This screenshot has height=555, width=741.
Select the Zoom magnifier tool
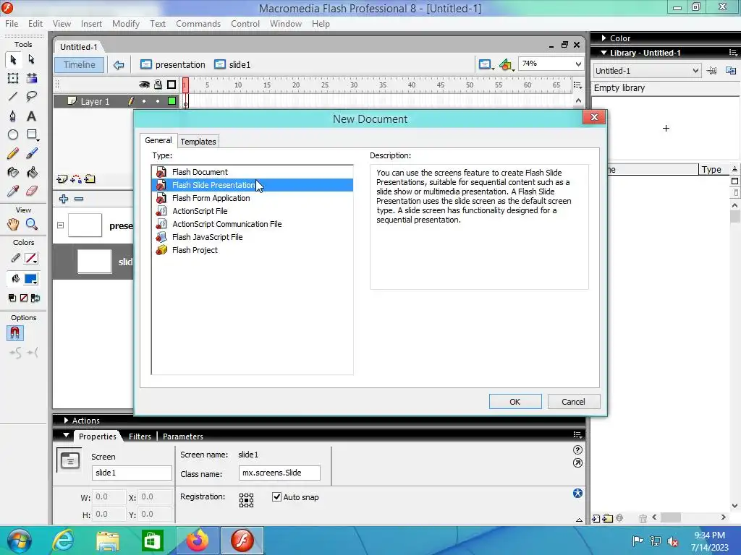(32, 224)
